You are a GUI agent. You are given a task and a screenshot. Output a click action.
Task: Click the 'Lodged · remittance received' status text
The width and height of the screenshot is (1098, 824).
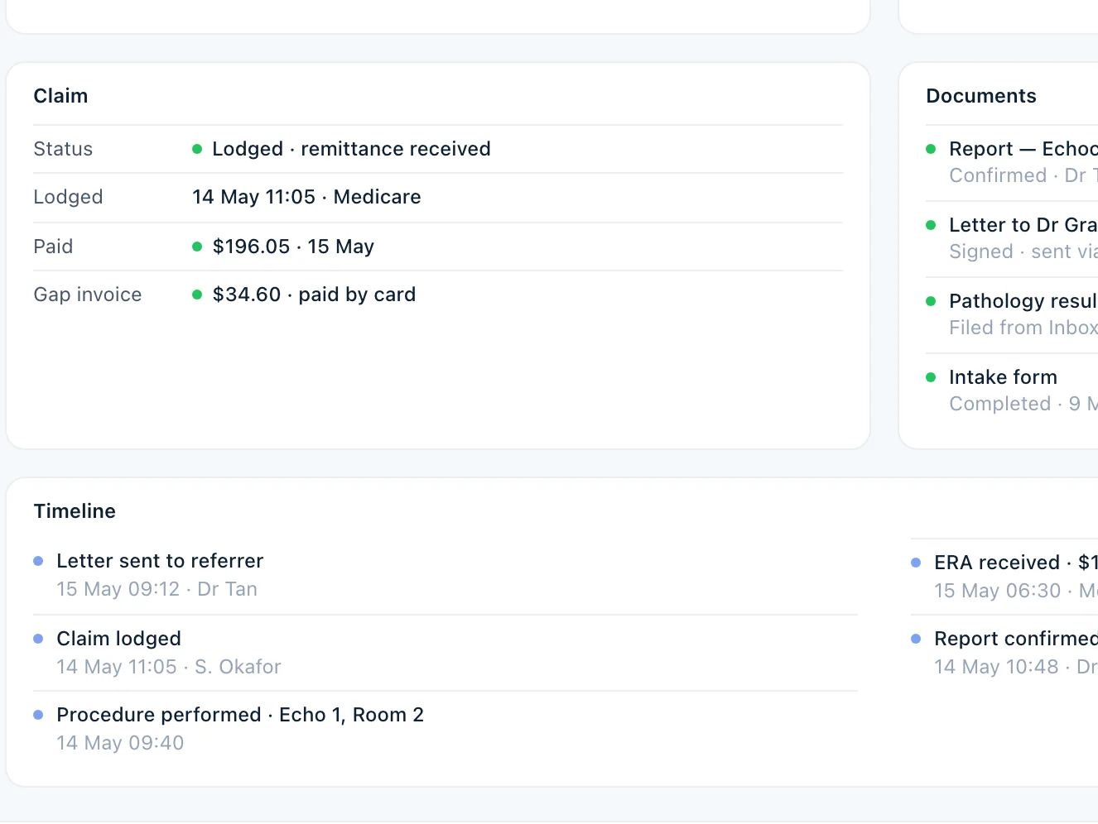click(351, 149)
